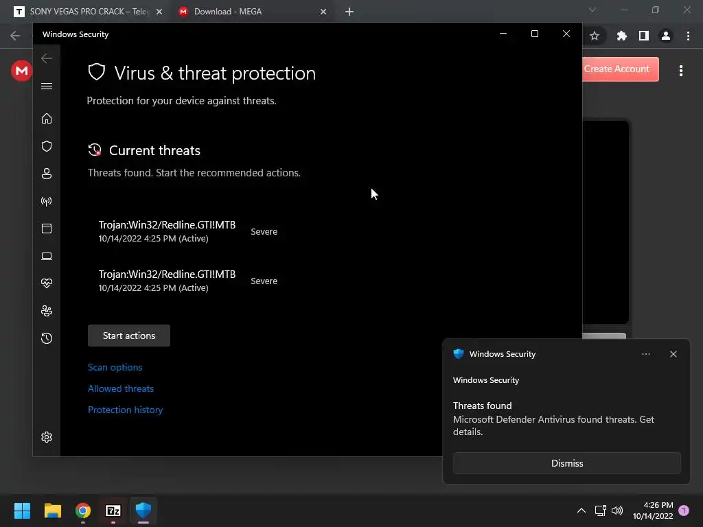The image size is (703, 527).
Task: Open notification options three-dots menu
Action: [646, 354]
